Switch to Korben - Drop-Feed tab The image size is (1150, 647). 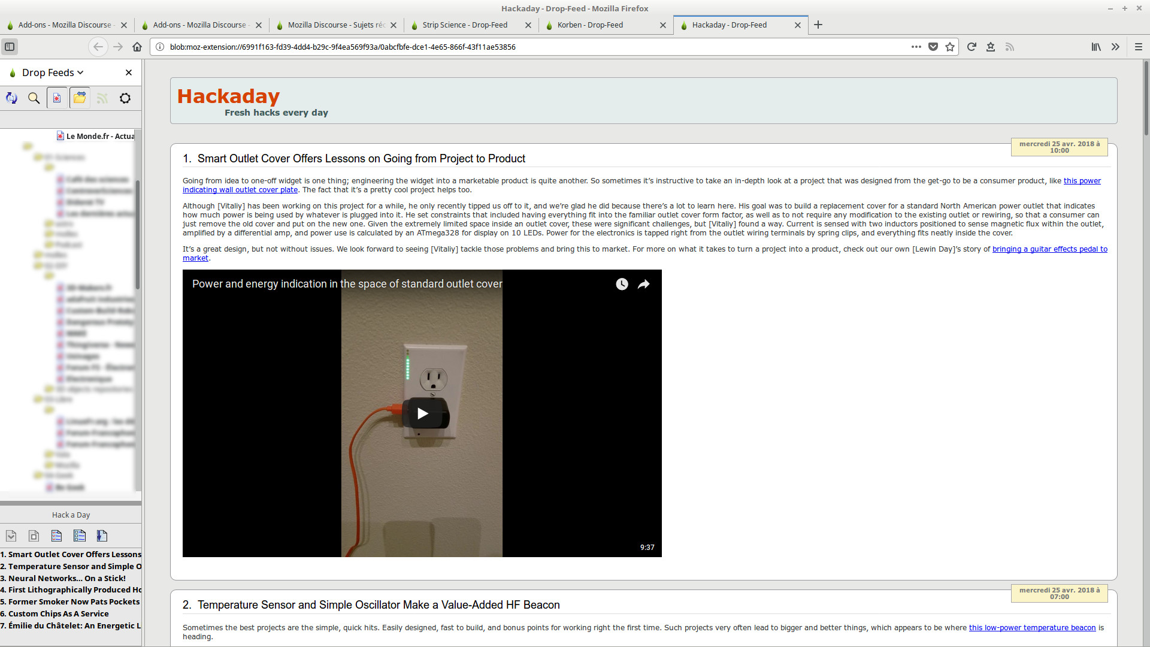(x=590, y=25)
